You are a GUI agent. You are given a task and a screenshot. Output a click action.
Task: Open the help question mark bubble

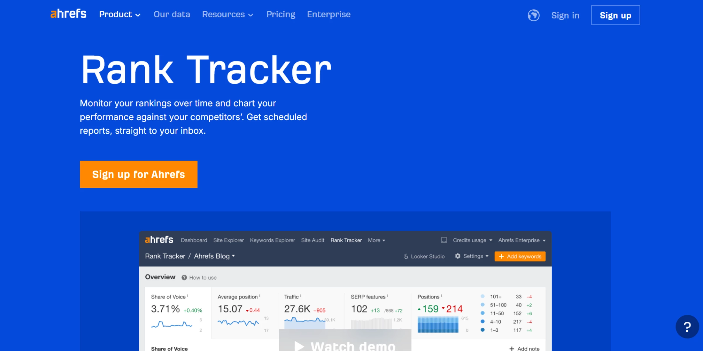pyautogui.click(x=687, y=327)
